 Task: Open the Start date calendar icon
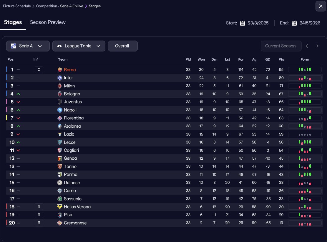pyautogui.click(x=242, y=23)
